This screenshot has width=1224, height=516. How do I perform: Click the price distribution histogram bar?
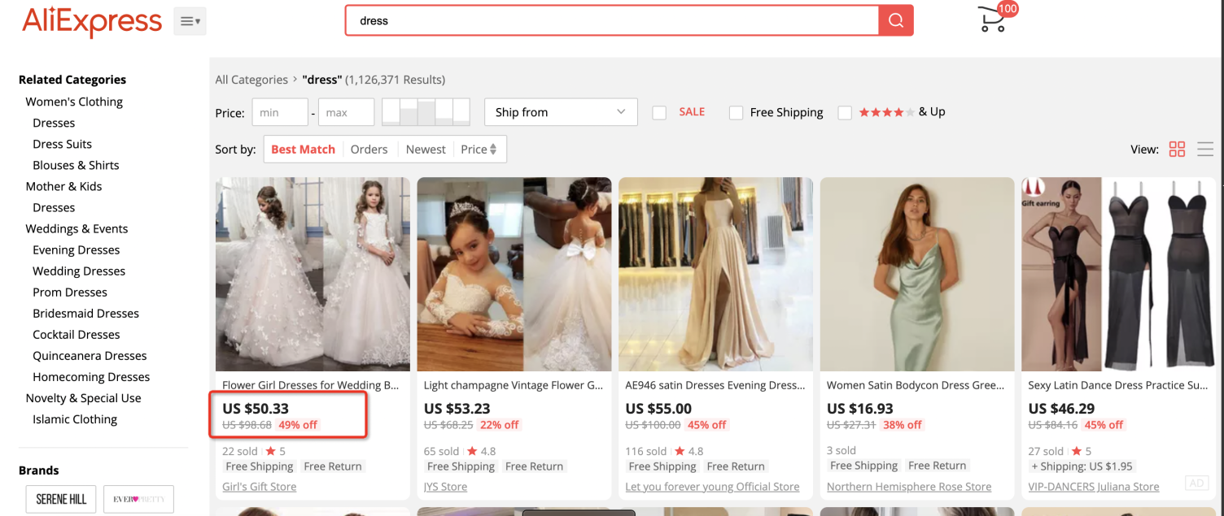(x=426, y=112)
